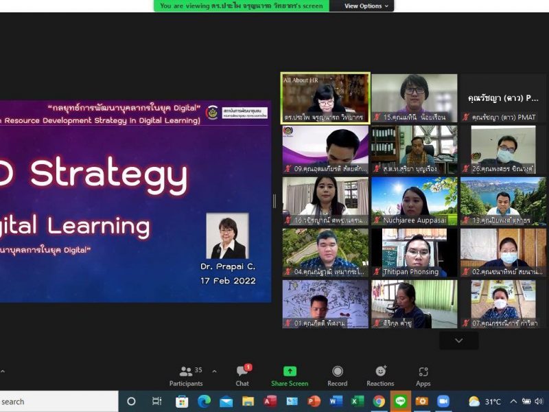Viewport: 549px width, 412px height.
Task: Open the Reactions menu
Action: [380, 375]
